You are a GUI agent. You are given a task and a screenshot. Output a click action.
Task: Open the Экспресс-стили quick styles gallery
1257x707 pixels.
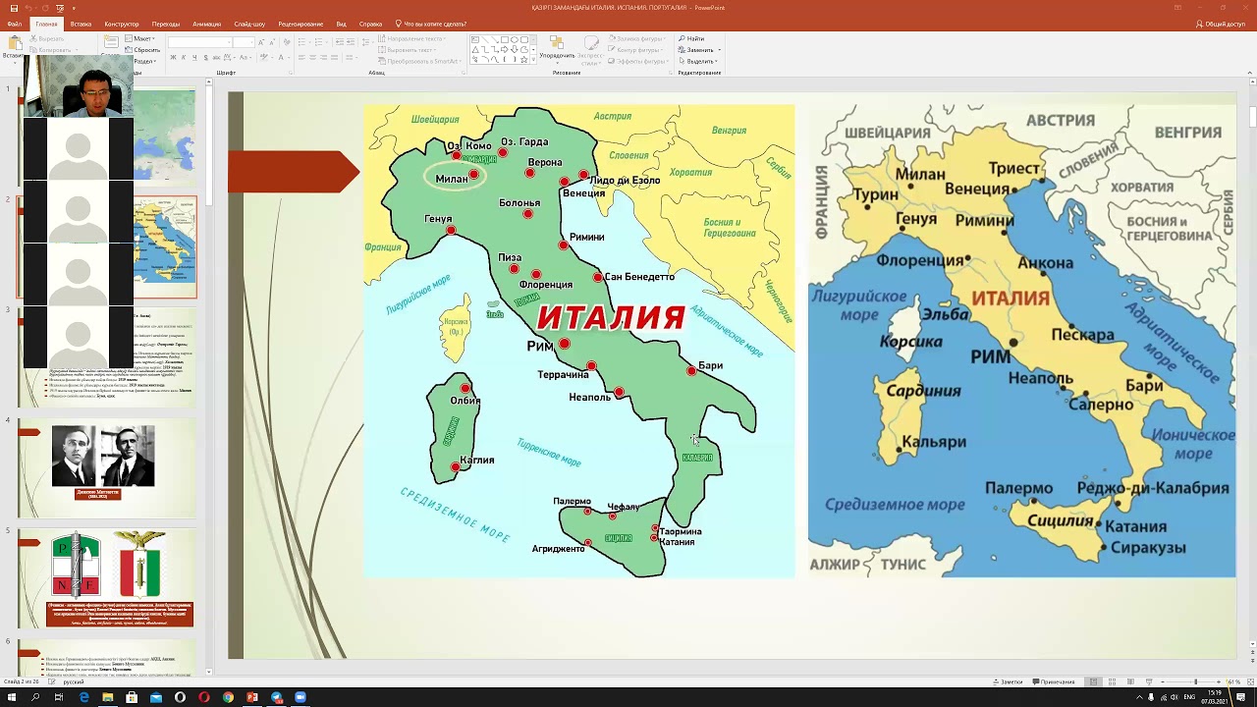[590, 49]
